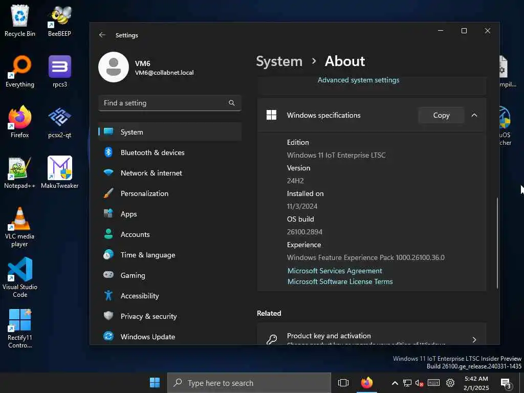This screenshot has width=524, height=393.
Task: Open Personalization settings
Action: pos(170,193)
